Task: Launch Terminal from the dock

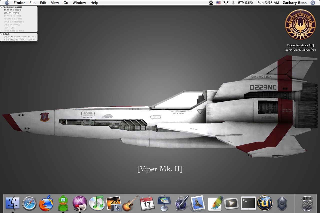Action: [248, 203]
